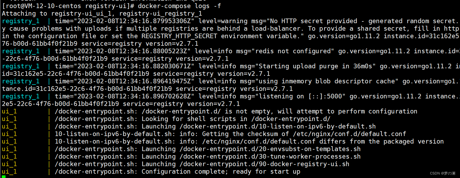This screenshot has width=460, height=178.
Task: Click "differs from the packaged version" text
Action: pos(381,142)
